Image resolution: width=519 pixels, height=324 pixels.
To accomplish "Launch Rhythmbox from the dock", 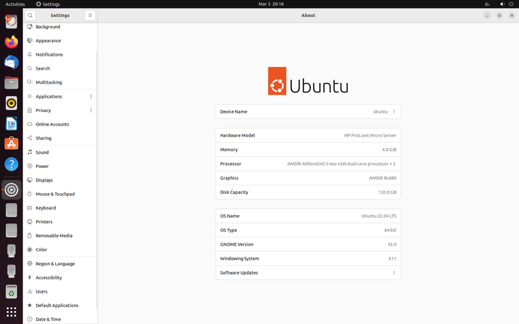I will coord(11,103).
